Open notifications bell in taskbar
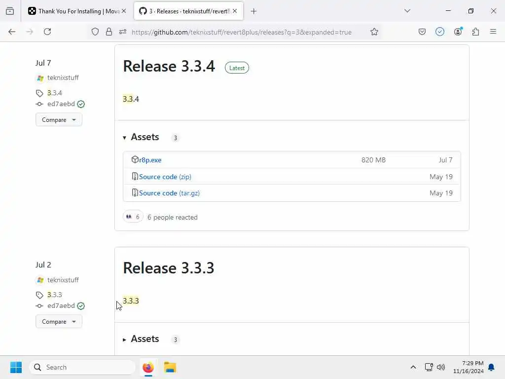 click(x=491, y=367)
